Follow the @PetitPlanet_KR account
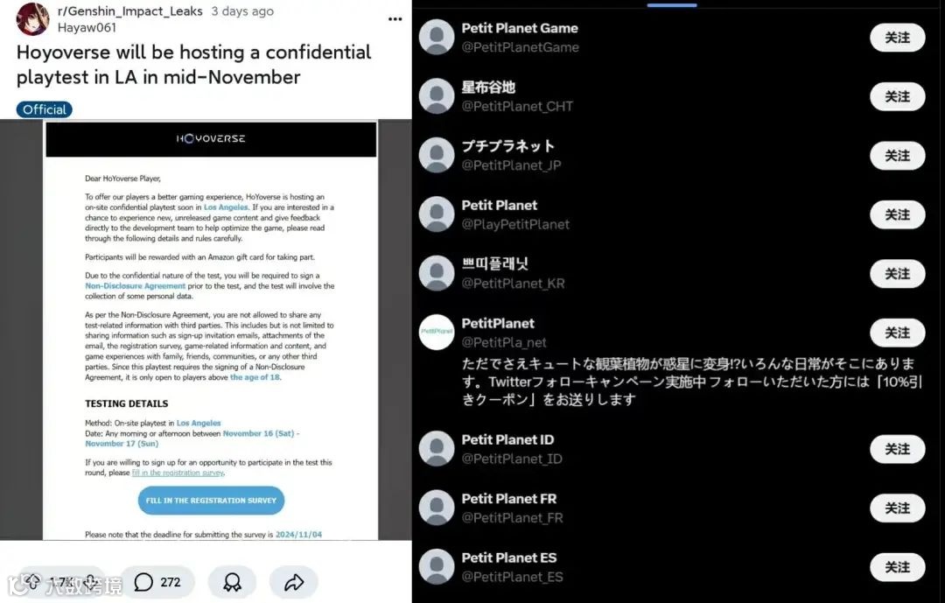This screenshot has width=945, height=603. tap(898, 274)
